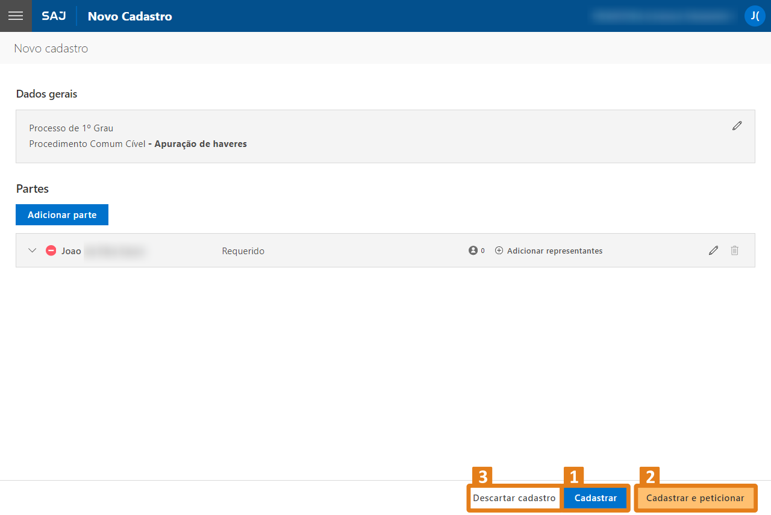Click the SAJ logo in header
Screen dimensions: 771x515
click(54, 16)
